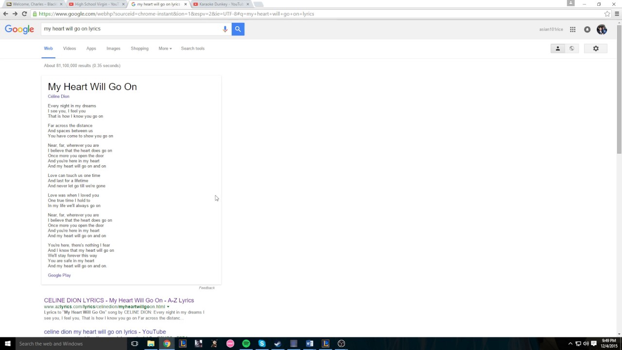The image size is (622, 350).
Task: Open OBS icon on taskbar
Action: 341,344
